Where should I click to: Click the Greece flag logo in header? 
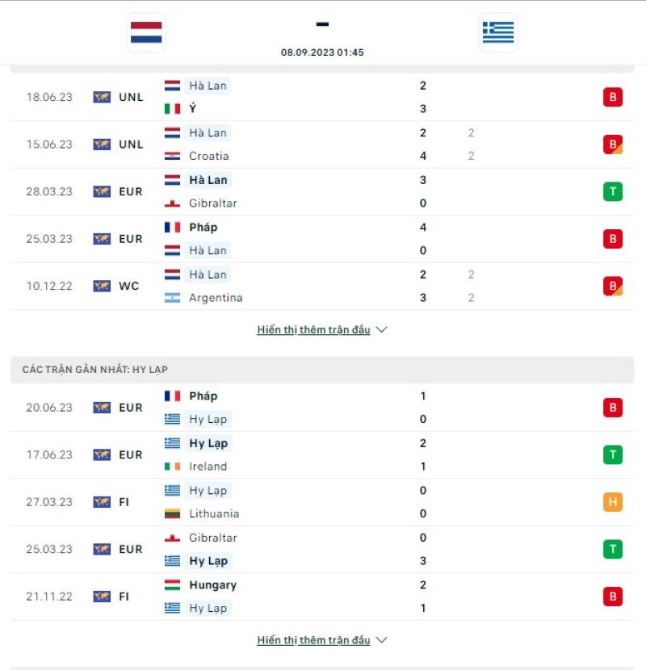tap(498, 32)
